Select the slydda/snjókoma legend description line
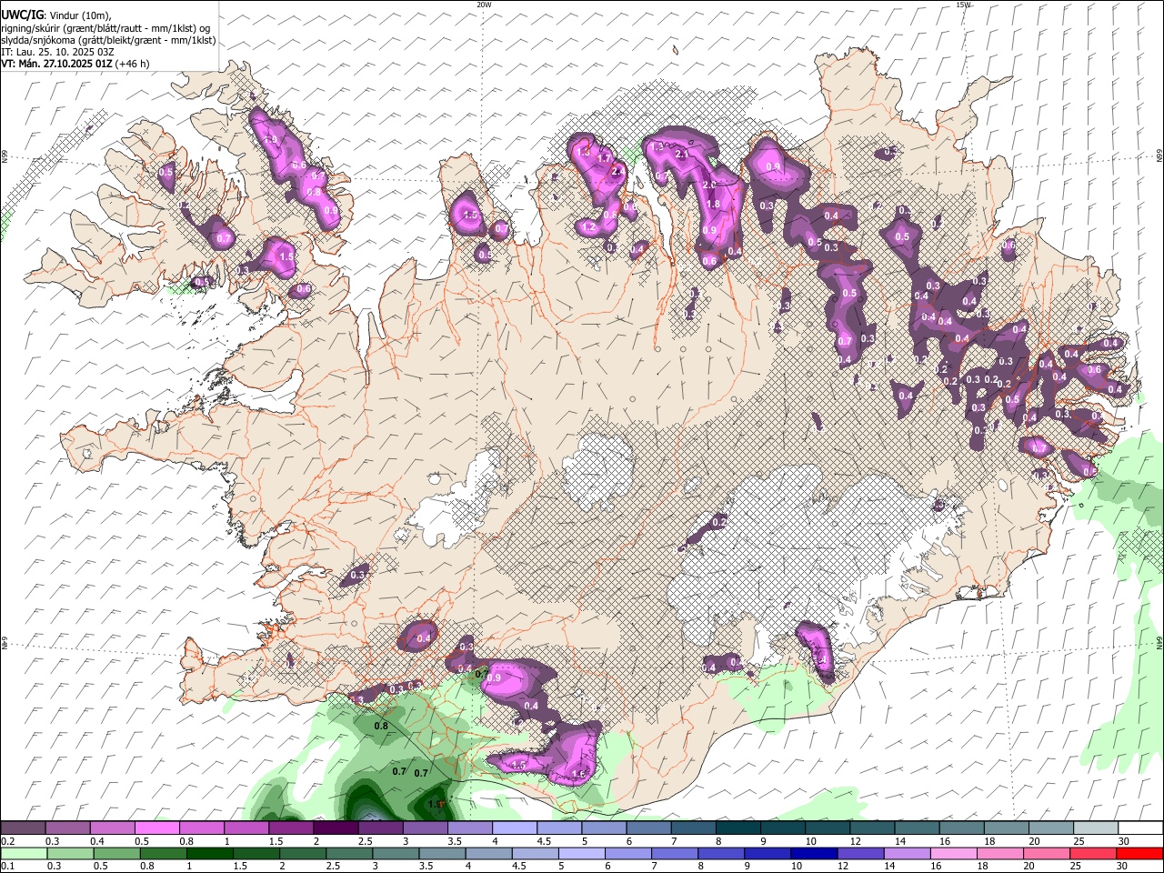 [x=108, y=40]
